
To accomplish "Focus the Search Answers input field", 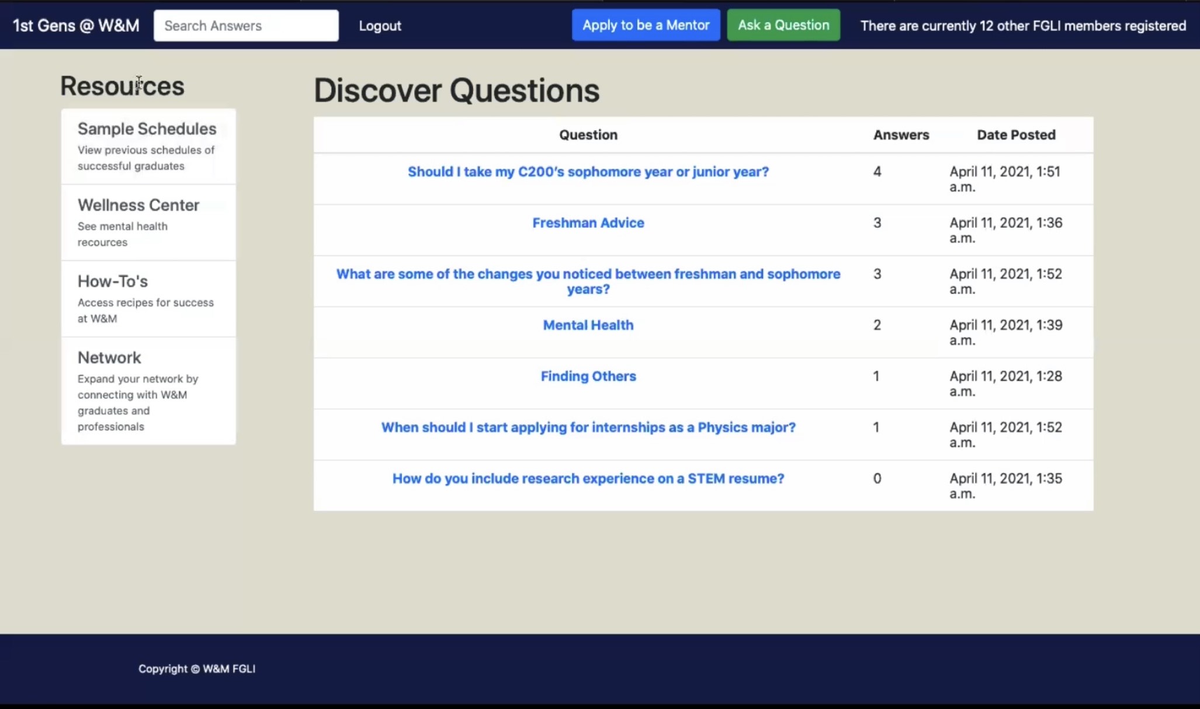I will 245,26.
